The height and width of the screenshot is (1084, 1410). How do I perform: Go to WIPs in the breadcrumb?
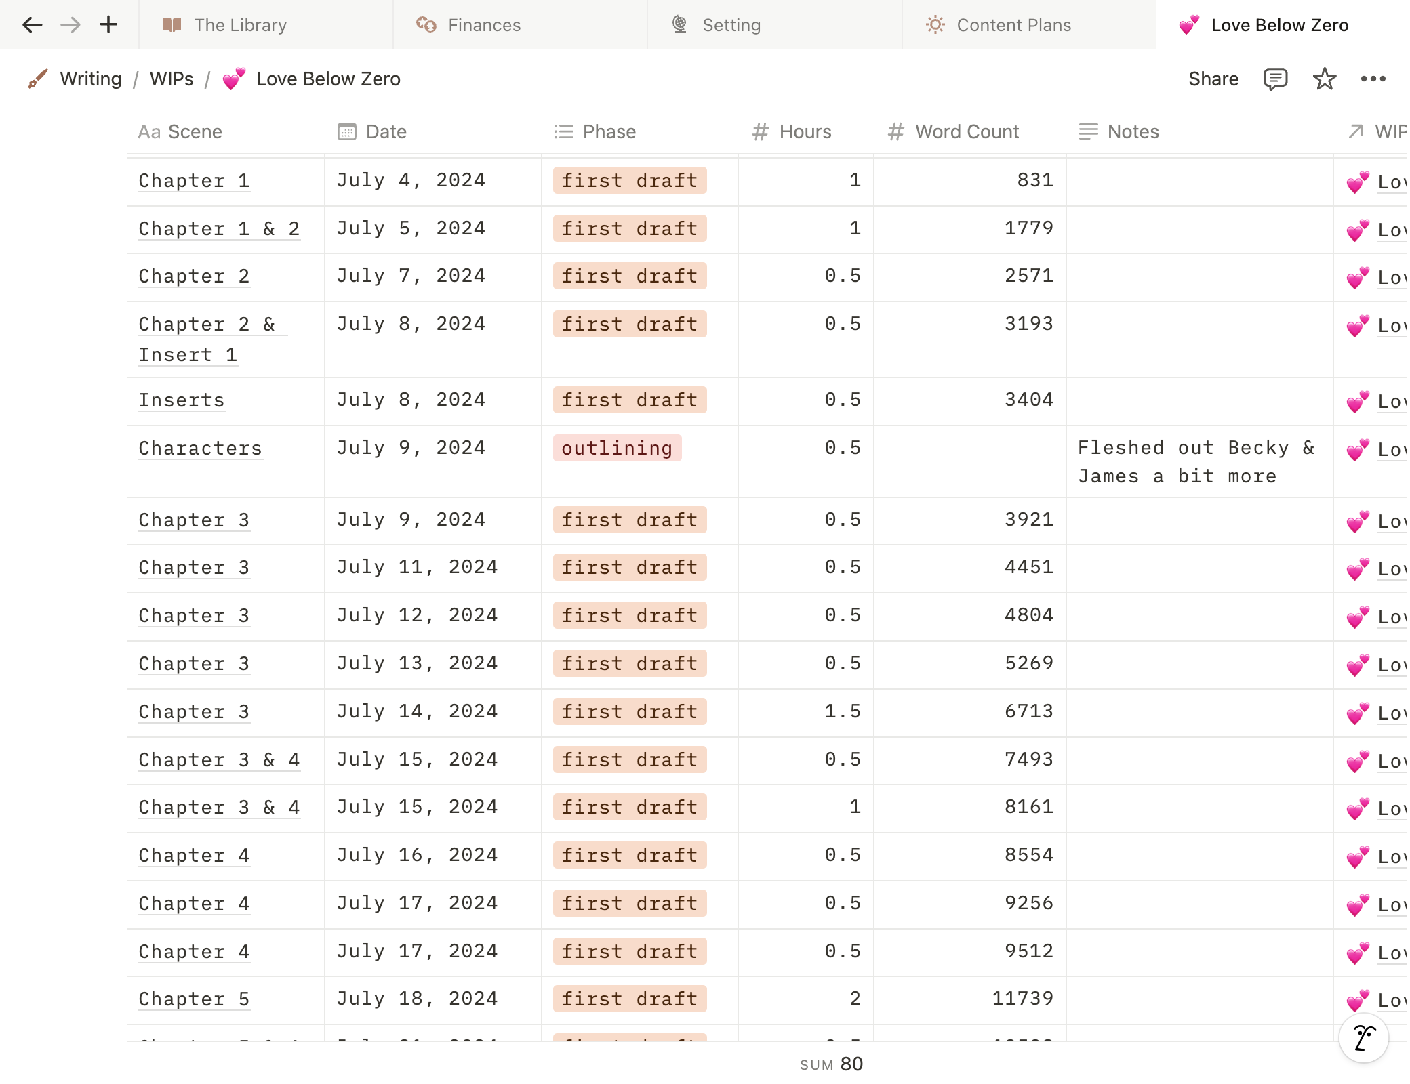(x=172, y=79)
